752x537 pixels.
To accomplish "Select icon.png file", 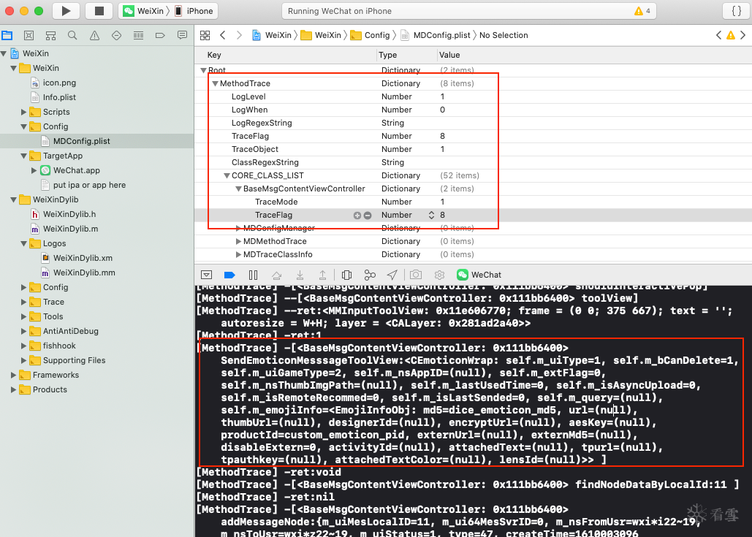I will [x=59, y=83].
